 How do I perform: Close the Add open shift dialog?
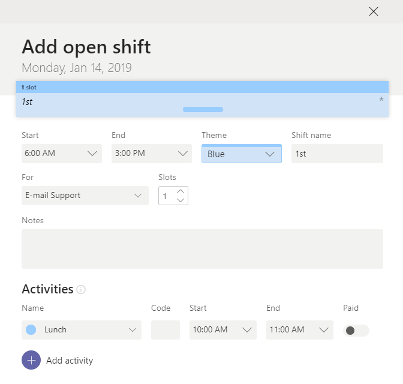pyautogui.click(x=374, y=11)
